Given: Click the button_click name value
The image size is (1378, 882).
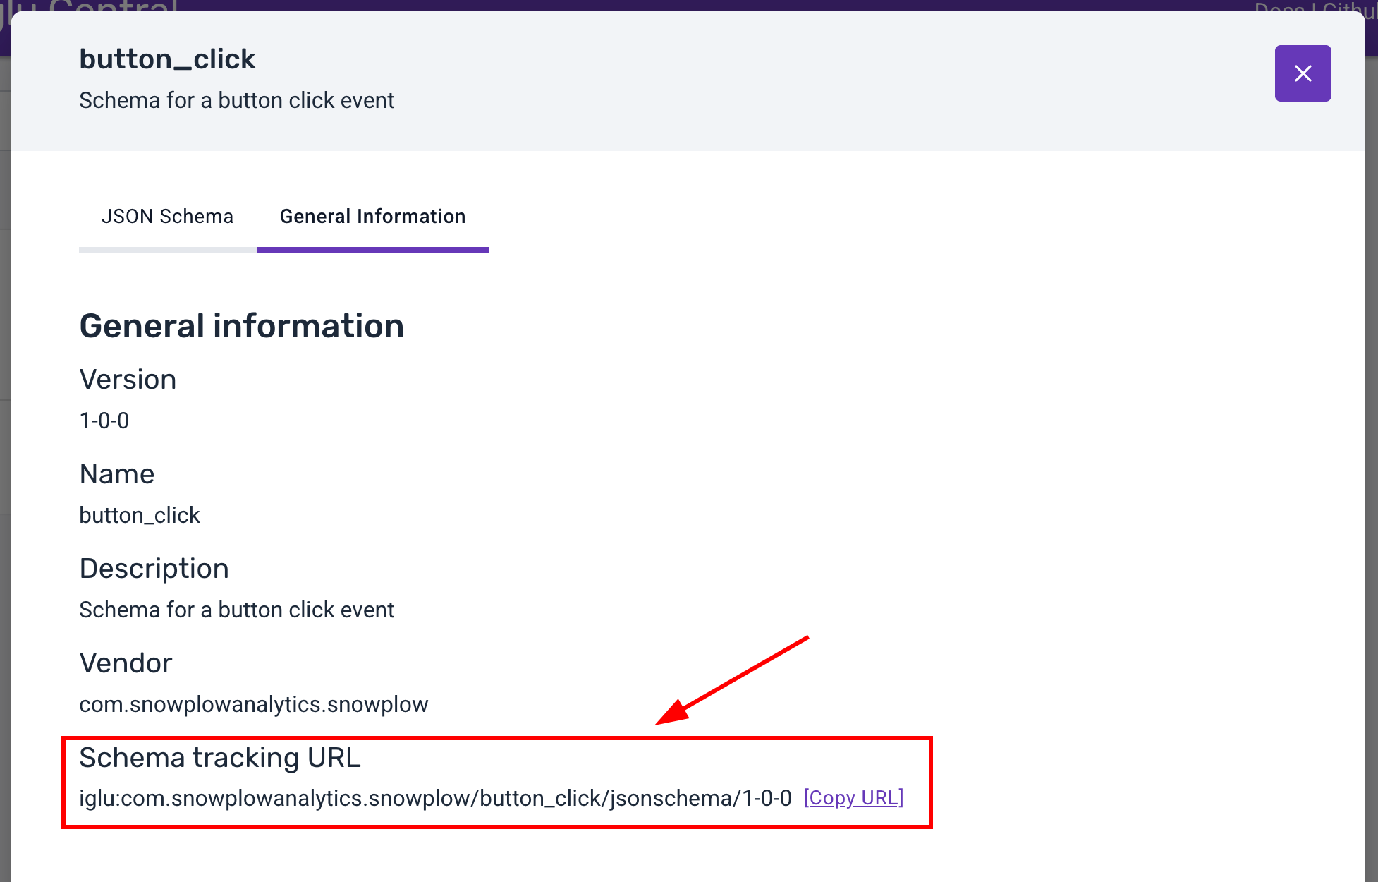Looking at the screenshot, I should click(x=139, y=514).
